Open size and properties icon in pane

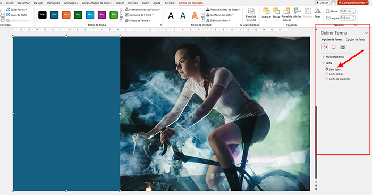tap(342, 47)
